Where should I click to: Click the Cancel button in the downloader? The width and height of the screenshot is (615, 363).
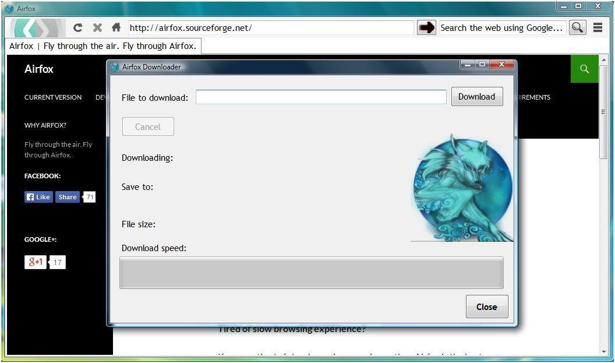pyautogui.click(x=148, y=127)
